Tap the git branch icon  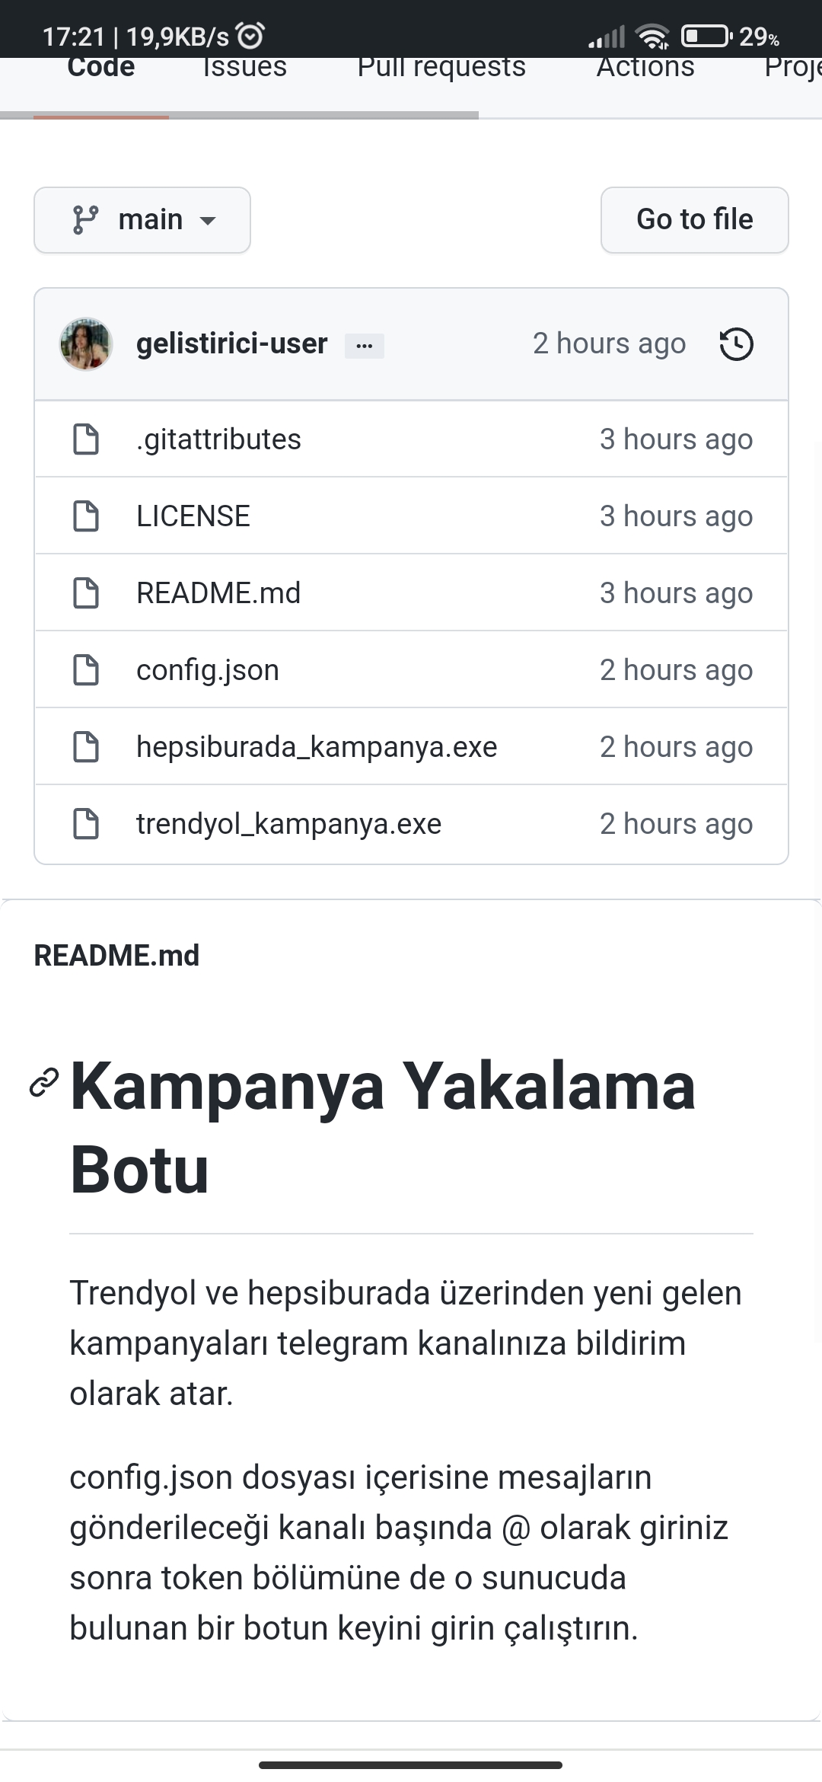coord(84,220)
